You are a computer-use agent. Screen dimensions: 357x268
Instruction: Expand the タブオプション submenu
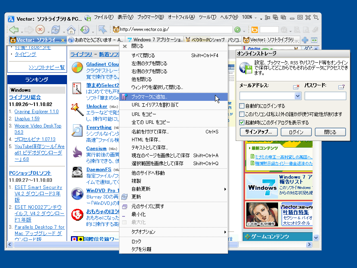pyautogui.click(x=225, y=232)
